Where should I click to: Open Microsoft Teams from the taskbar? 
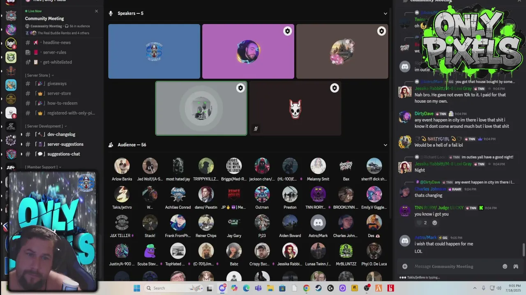[x=258, y=288]
